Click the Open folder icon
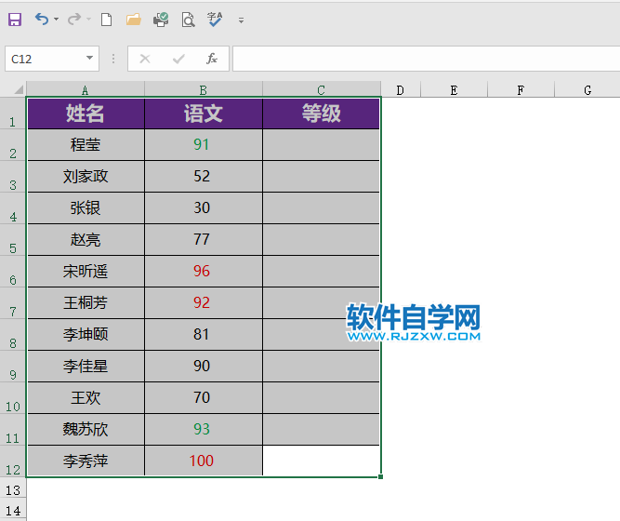 [133, 19]
